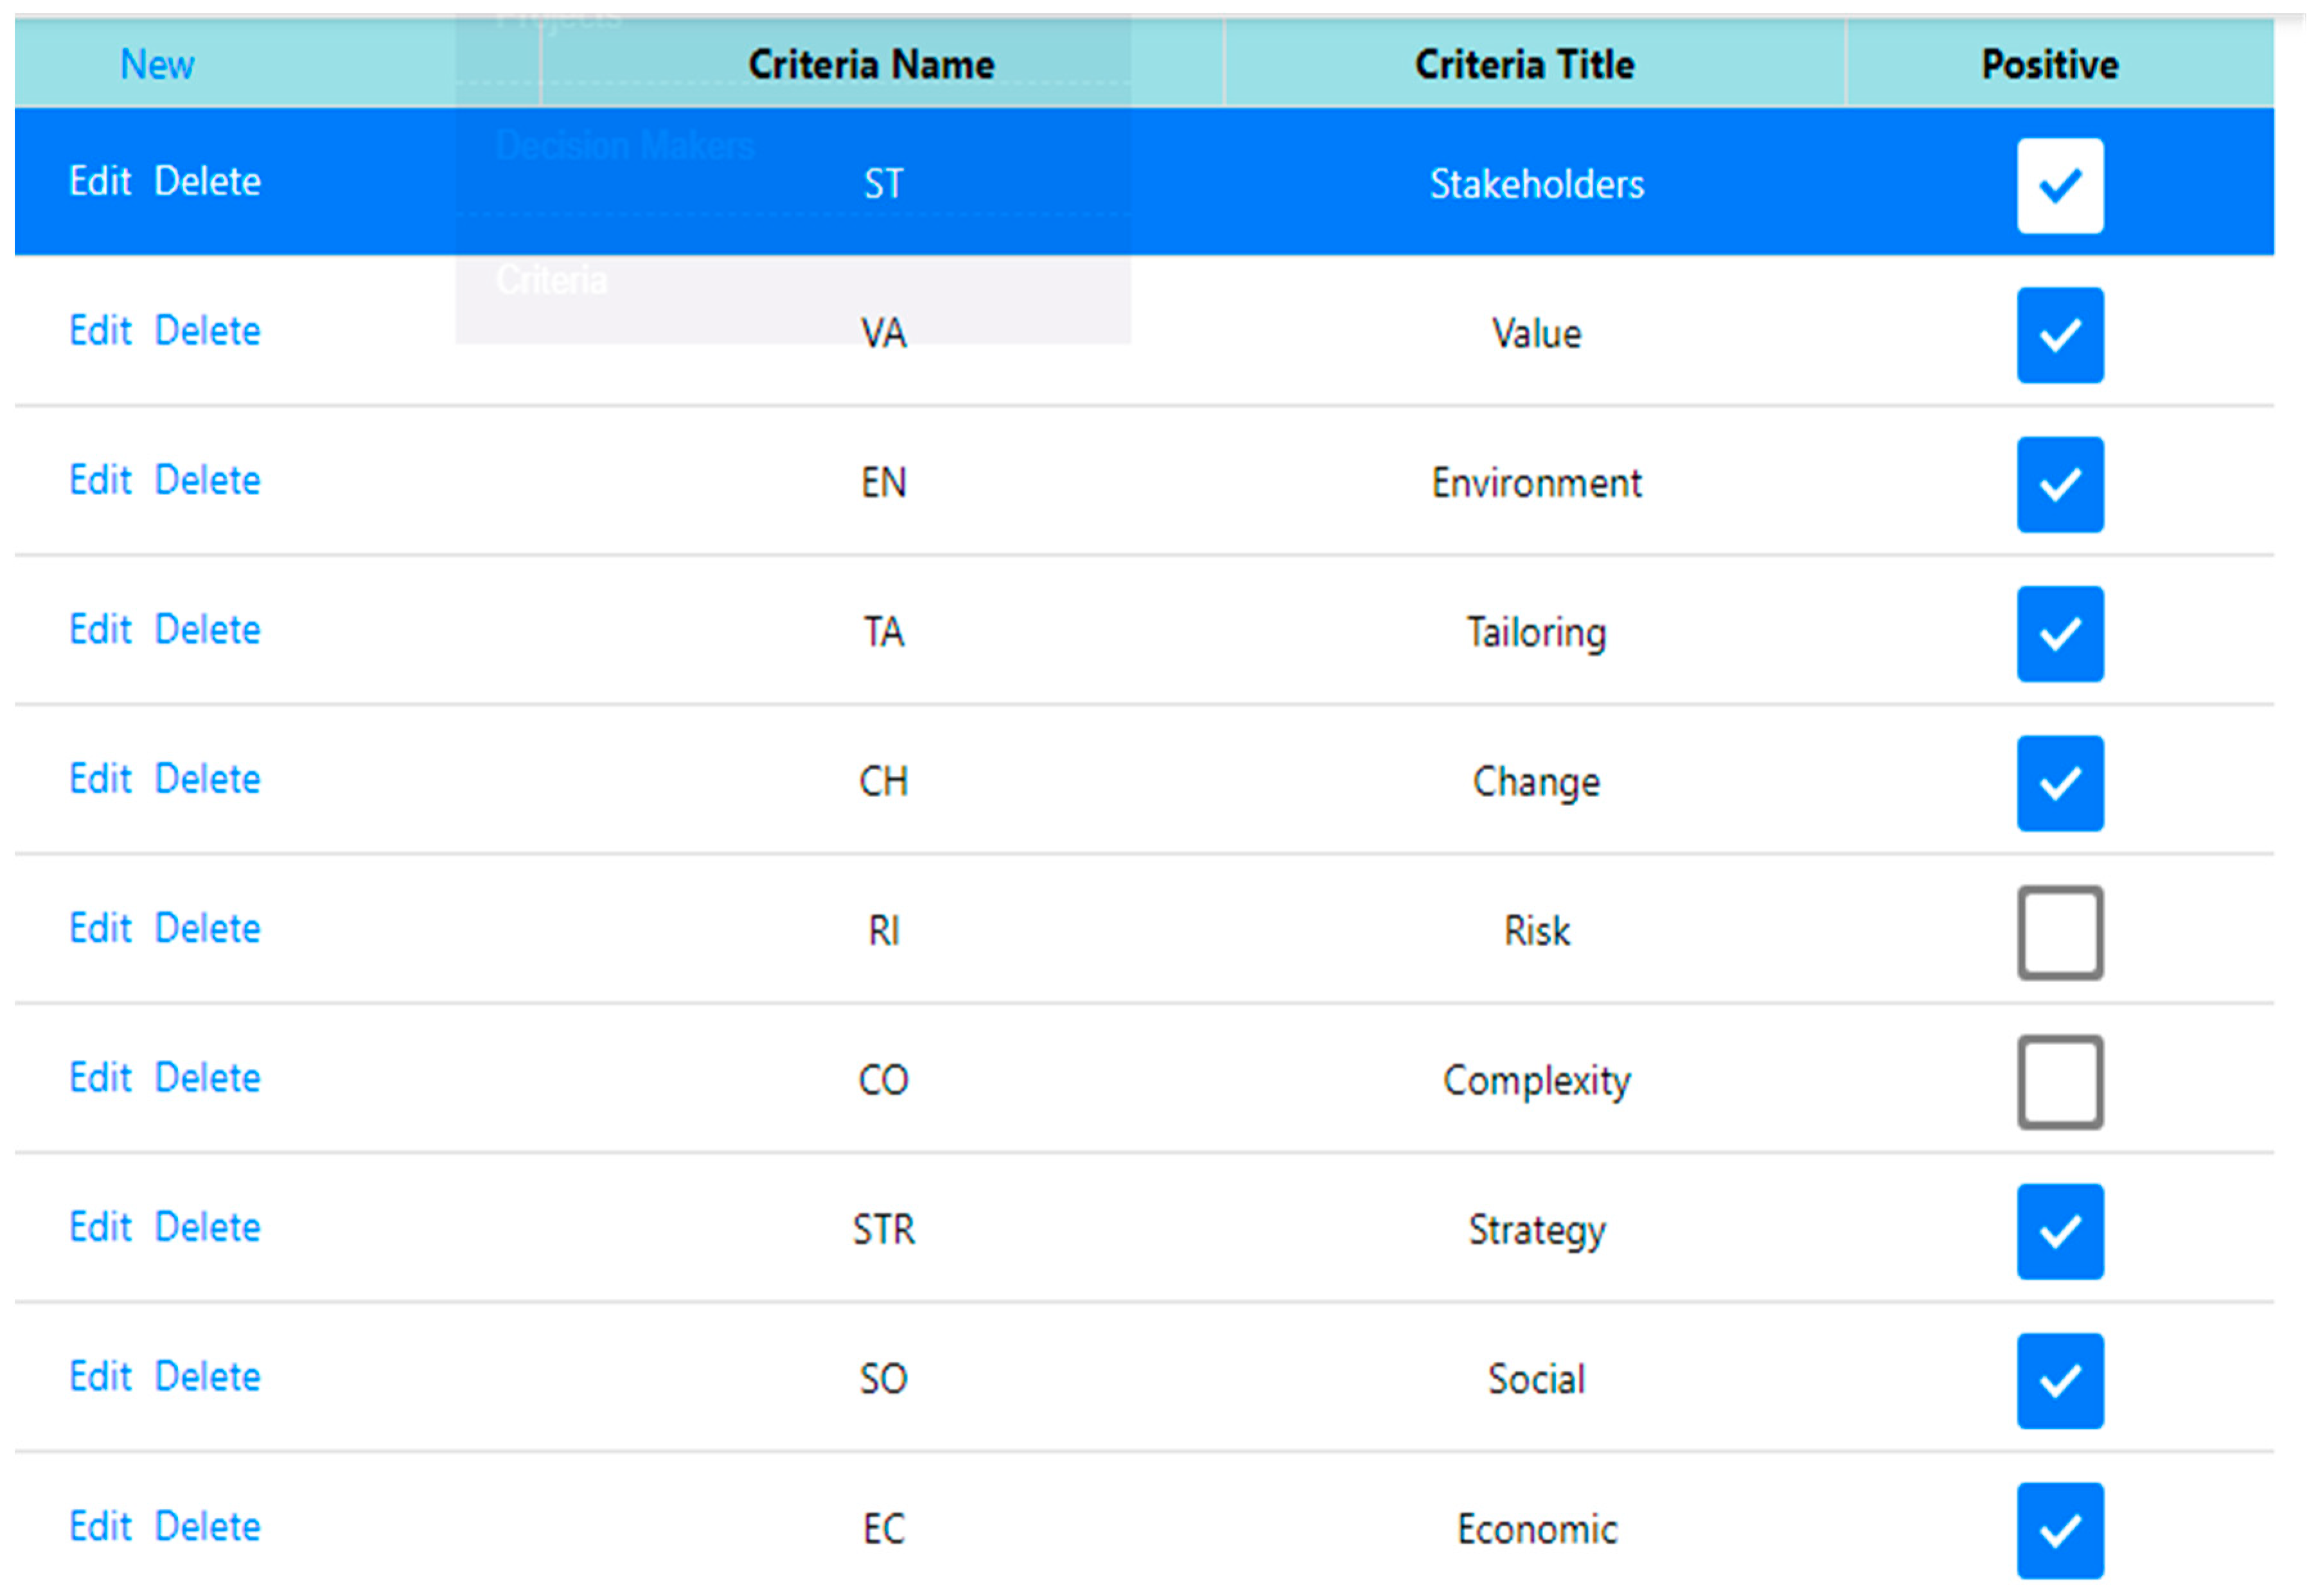Select the Environment title cell
Screen dimensions: 2316x1596
1536,483
